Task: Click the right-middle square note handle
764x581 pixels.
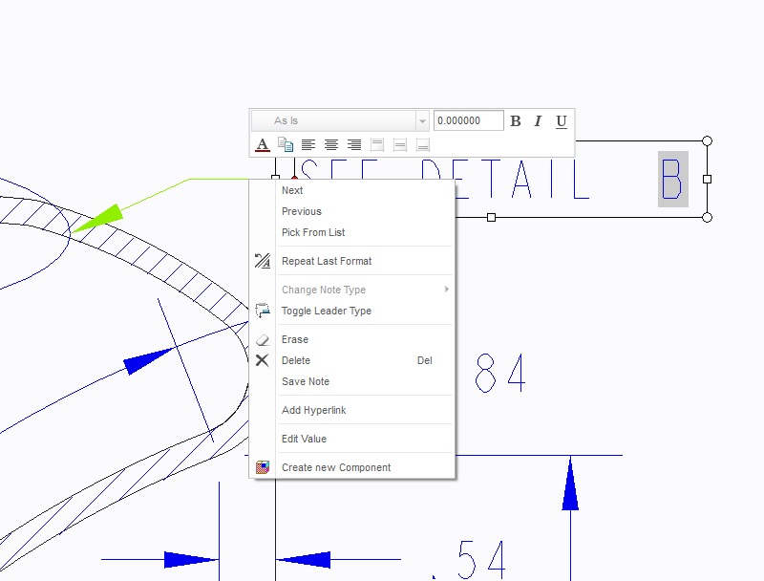Action: click(708, 180)
